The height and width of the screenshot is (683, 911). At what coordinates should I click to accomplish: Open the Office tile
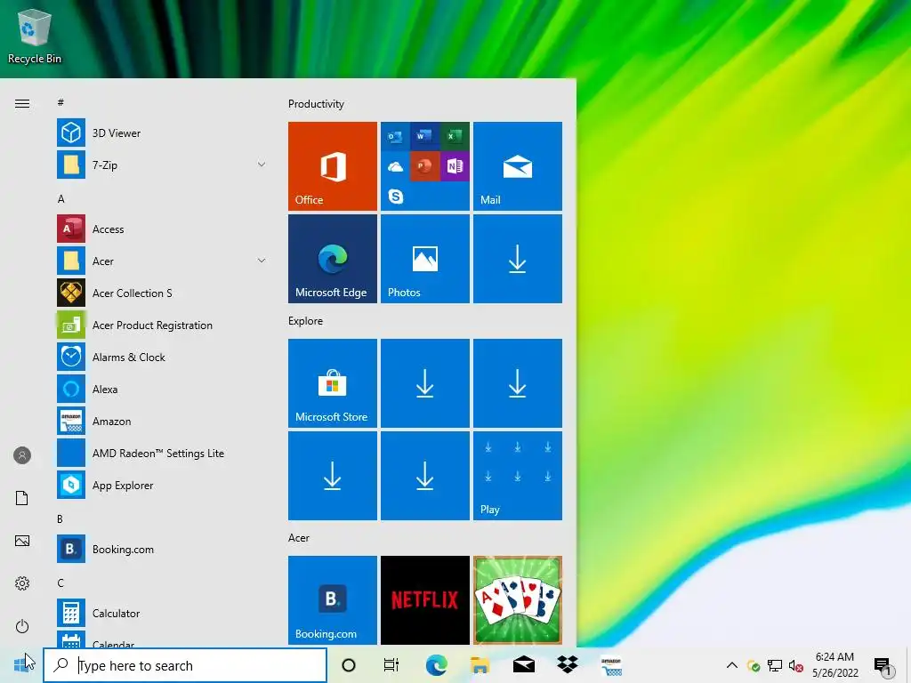pyautogui.click(x=333, y=166)
